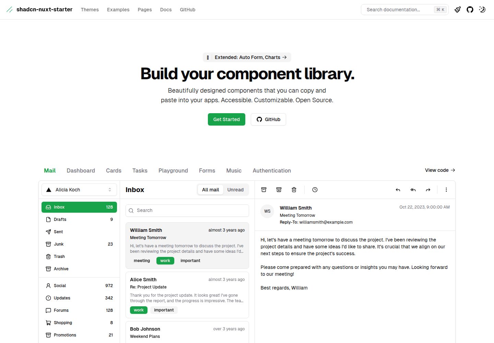Switch to All mail filter
This screenshot has width=494, height=343.
[211, 190]
